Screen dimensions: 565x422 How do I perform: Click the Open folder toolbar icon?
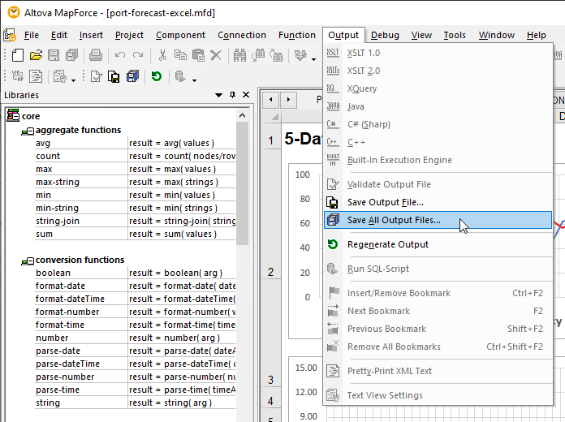pos(36,56)
